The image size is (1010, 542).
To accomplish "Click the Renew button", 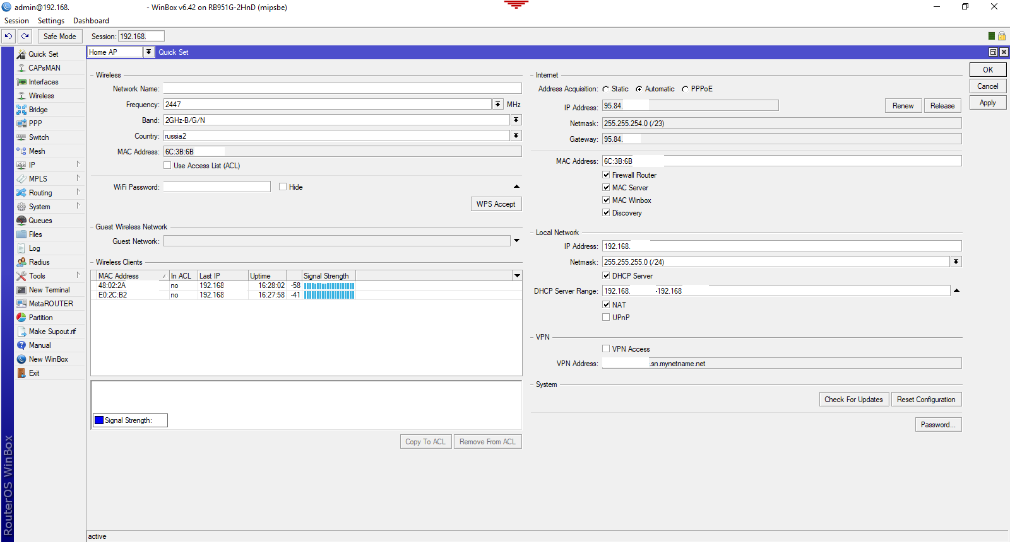I will (x=903, y=105).
